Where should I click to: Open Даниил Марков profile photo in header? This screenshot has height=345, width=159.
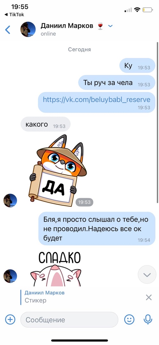[28, 29]
